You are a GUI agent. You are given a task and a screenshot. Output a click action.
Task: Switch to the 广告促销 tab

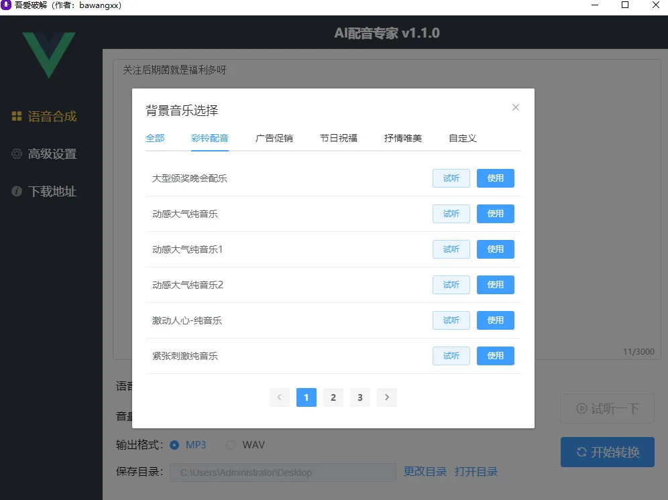tap(274, 138)
